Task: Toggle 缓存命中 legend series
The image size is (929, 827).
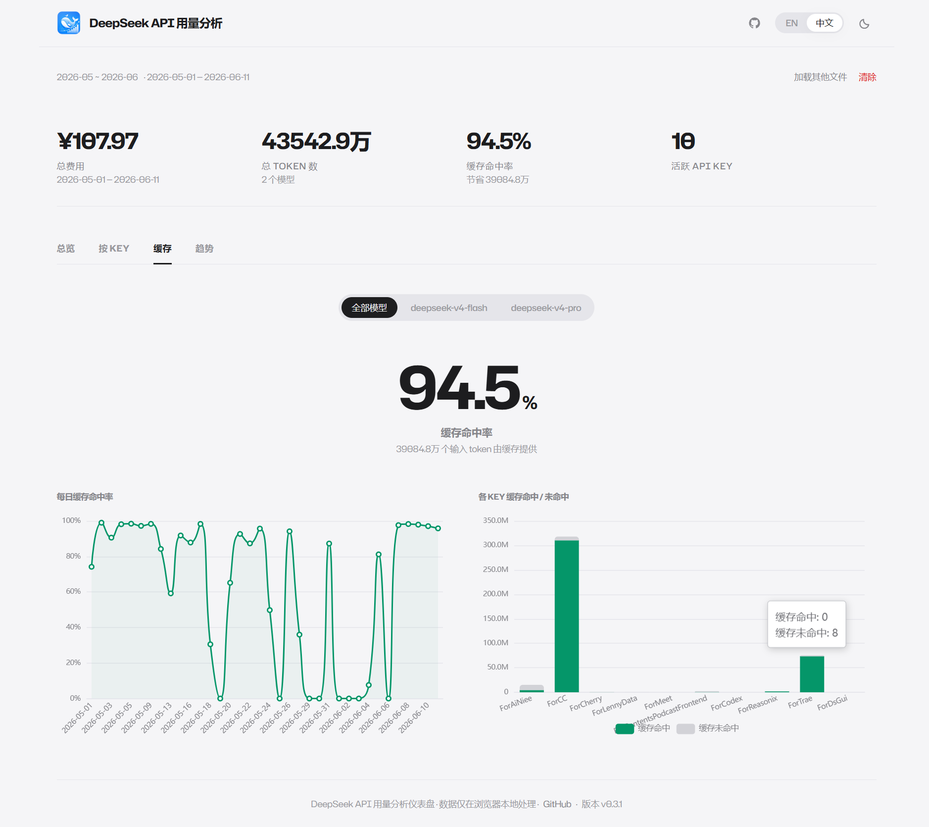Action: tap(642, 728)
